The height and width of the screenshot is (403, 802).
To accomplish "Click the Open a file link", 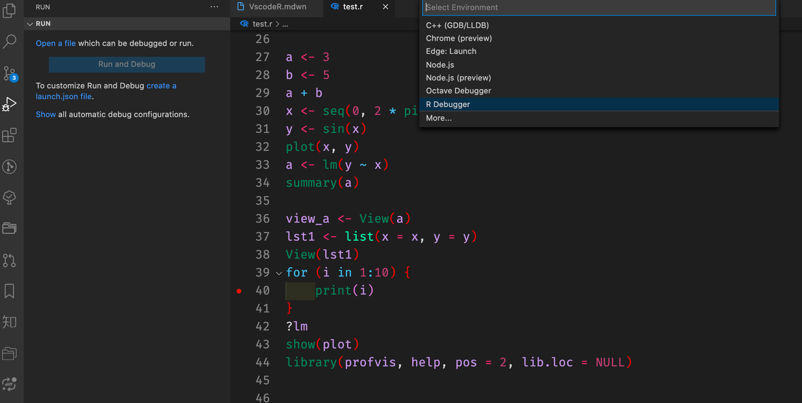I will point(55,43).
